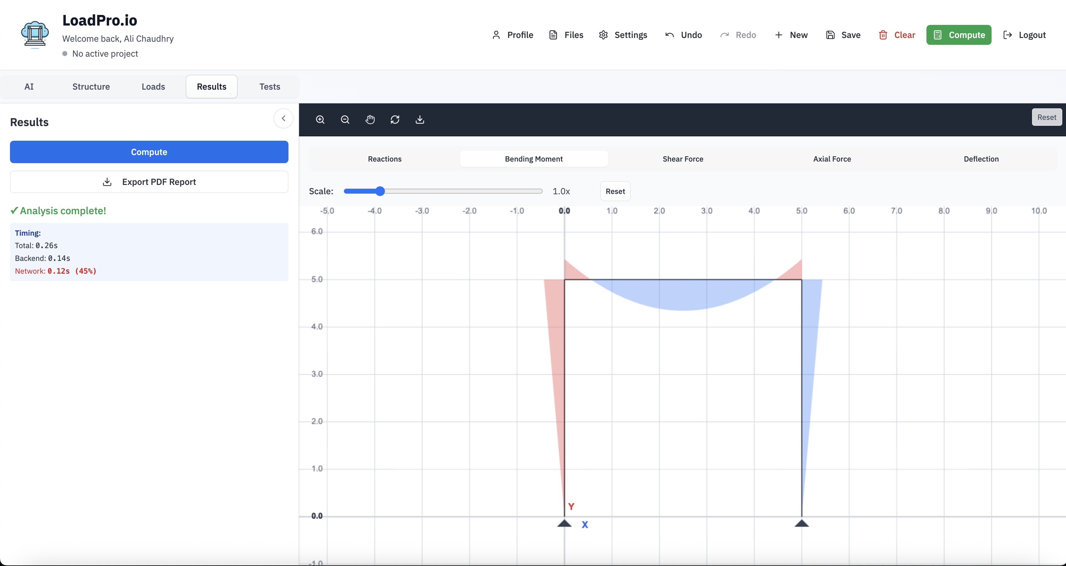Screen dimensions: 1066x566
Task: Click the refresh view icon
Action: point(395,120)
